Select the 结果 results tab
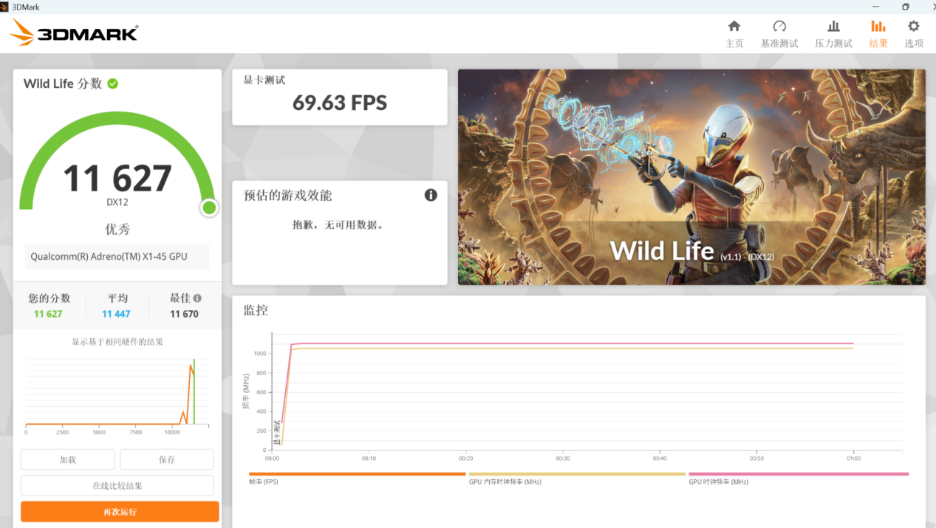This screenshot has width=936, height=528. (878, 34)
